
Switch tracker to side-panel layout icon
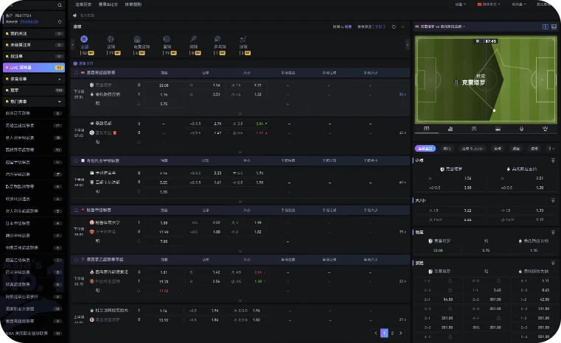click(546, 26)
